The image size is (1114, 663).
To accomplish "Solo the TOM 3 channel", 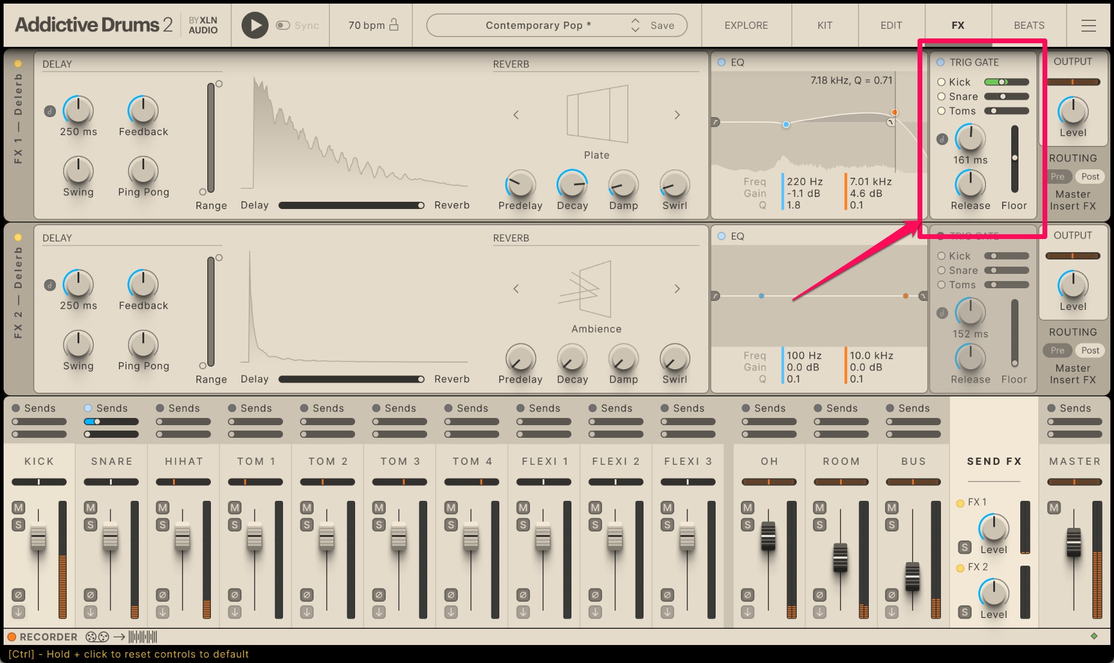I will pos(379,525).
